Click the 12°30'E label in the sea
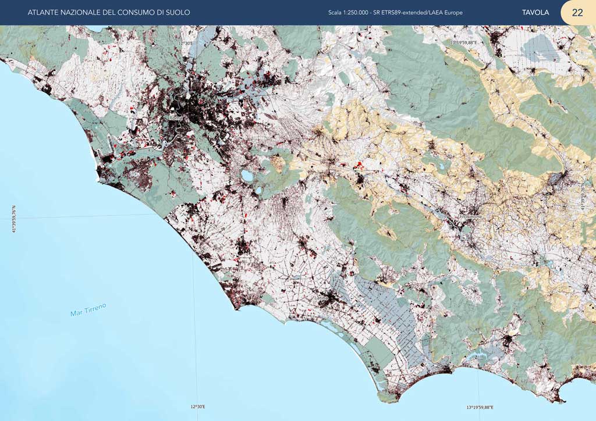This screenshot has width=596, height=421. [x=198, y=406]
